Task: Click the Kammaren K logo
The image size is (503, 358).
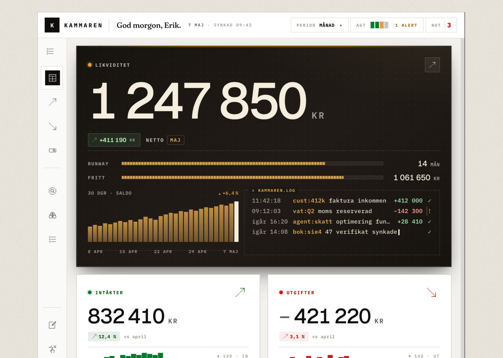Action: point(52,25)
